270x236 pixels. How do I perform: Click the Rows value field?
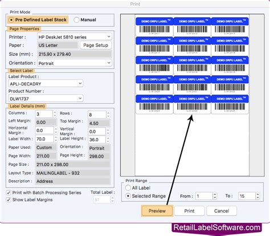coord(97,115)
